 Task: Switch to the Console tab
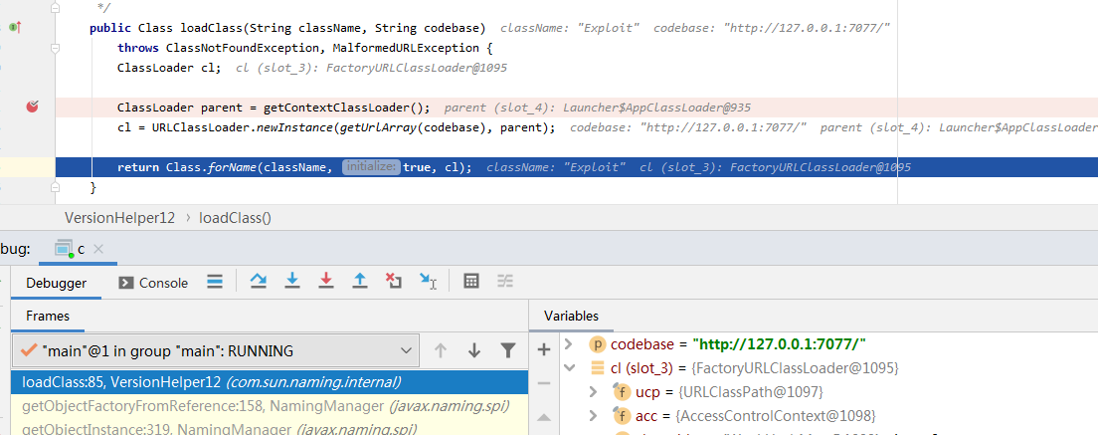[153, 283]
